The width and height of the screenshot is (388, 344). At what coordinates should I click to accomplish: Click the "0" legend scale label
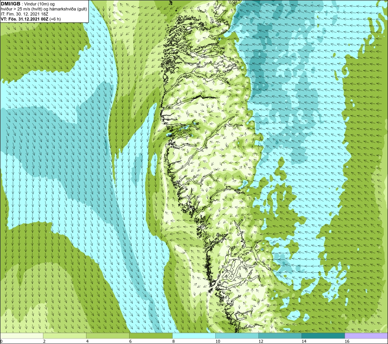click(x=1, y=341)
